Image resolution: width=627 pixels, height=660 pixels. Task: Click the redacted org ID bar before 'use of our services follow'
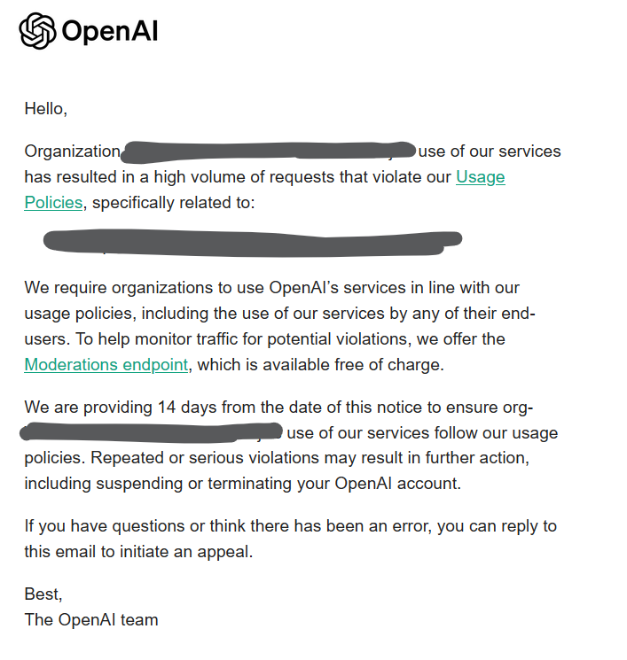tap(151, 432)
